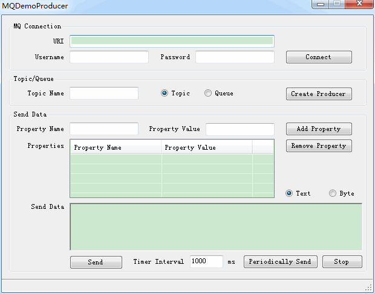Click the Connect button
Viewport: 375px width, 294px height.
coord(319,57)
